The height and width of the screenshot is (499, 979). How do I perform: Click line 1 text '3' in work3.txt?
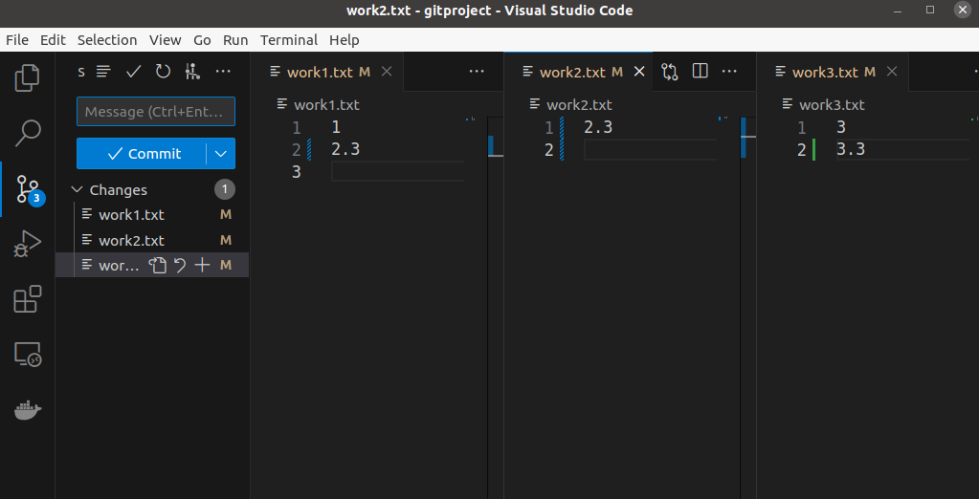[x=841, y=127]
